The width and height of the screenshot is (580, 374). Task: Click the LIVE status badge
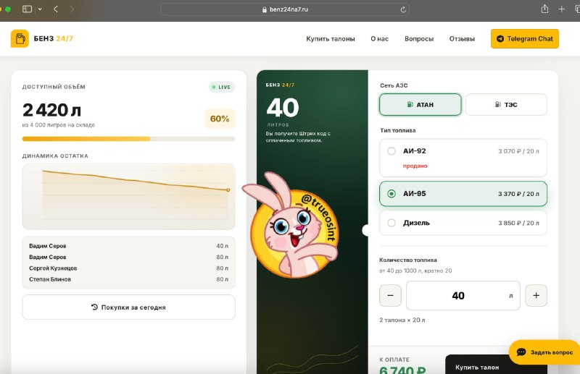coord(221,87)
